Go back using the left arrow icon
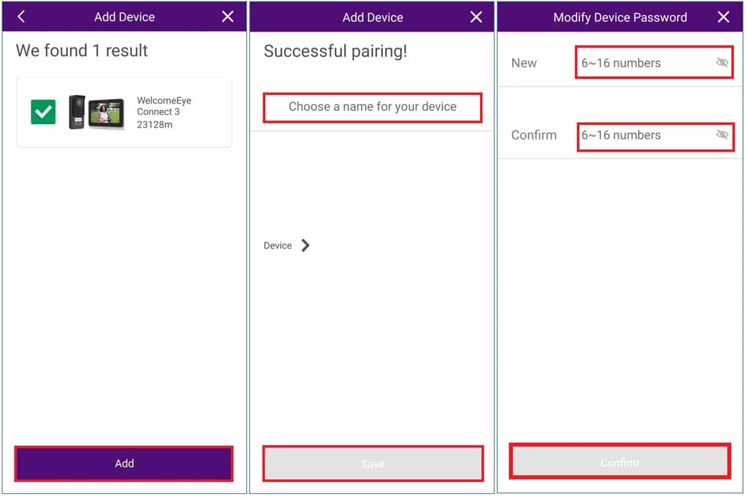This screenshot has height=497, width=747. (21, 17)
